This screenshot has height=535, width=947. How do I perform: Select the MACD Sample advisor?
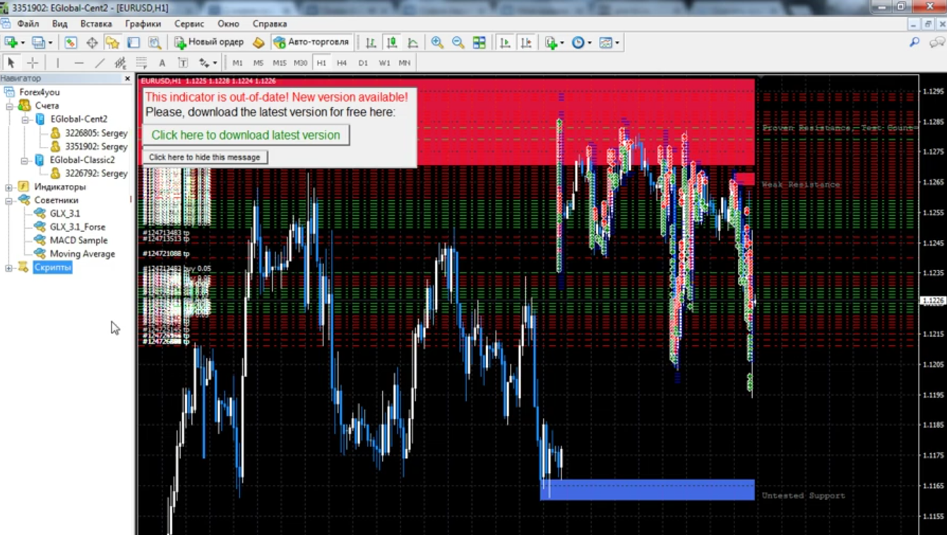point(78,241)
